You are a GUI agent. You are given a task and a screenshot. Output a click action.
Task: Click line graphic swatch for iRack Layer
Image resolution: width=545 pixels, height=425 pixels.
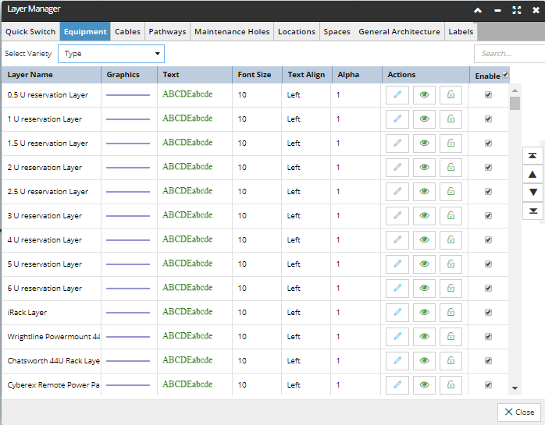pos(128,313)
